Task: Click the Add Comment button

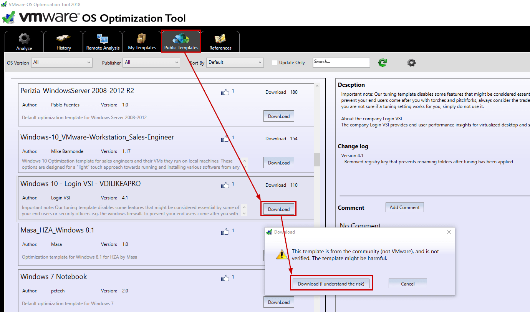Action: pyautogui.click(x=404, y=207)
